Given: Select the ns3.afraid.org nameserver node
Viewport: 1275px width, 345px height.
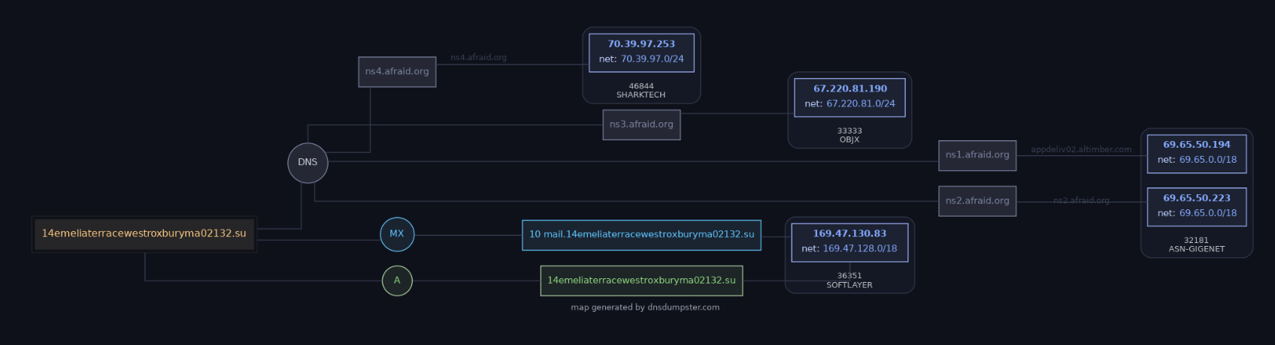Looking at the screenshot, I should pyautogui.click(x=641, y=124).
